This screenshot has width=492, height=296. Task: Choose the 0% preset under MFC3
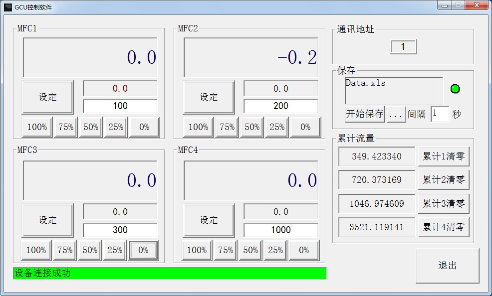[144, 250]
